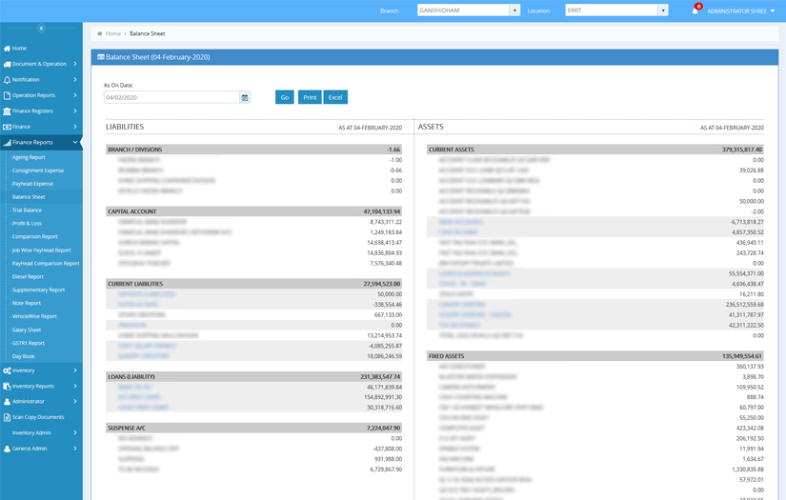Click Home breadcrumb link

click(x=112, y=33)
